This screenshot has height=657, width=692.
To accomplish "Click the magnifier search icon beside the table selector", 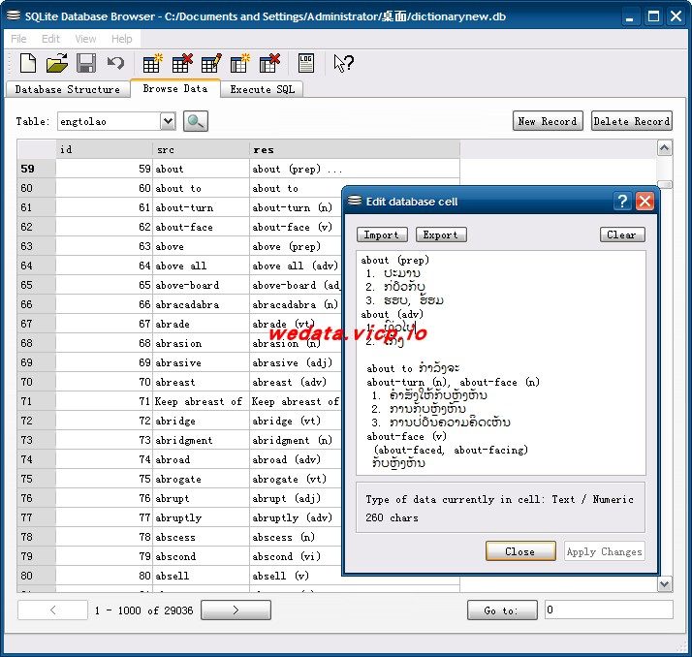I will (196, 121).
